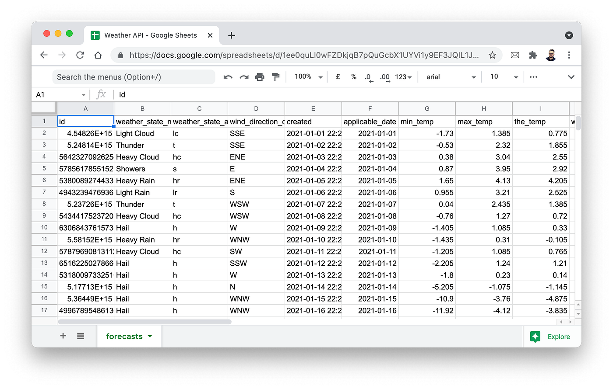Decrease decimal places icon
The height and width of the screenshot is (389, 613).
(x=369, y=76)
